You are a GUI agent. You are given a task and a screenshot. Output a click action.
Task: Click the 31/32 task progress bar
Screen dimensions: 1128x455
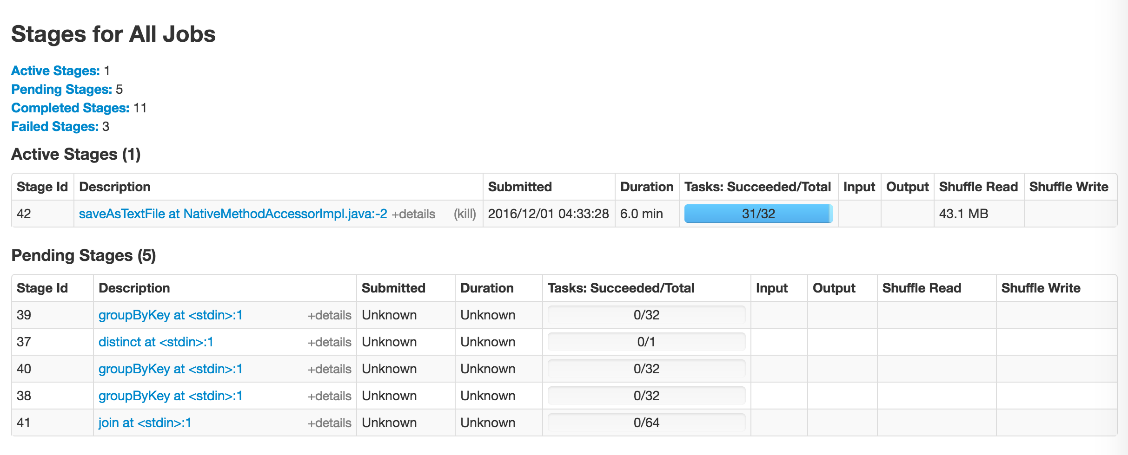coord(758,214)
